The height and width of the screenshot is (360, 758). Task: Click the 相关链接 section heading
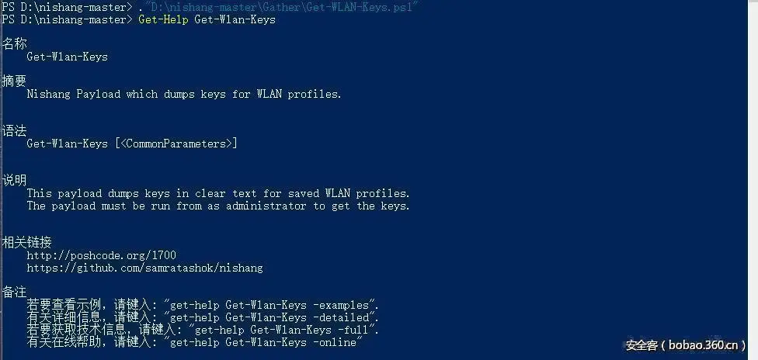pyautogui.click(x=26, y=243)
